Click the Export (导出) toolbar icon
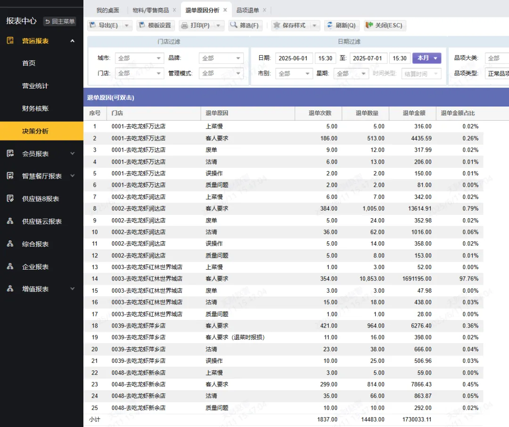Image resolution: width=509 pixels, height=427 pixels. click(x=93, y=25)
